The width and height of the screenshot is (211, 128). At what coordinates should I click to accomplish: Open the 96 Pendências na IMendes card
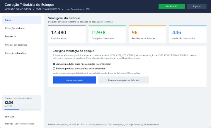(x=147, y=34)
